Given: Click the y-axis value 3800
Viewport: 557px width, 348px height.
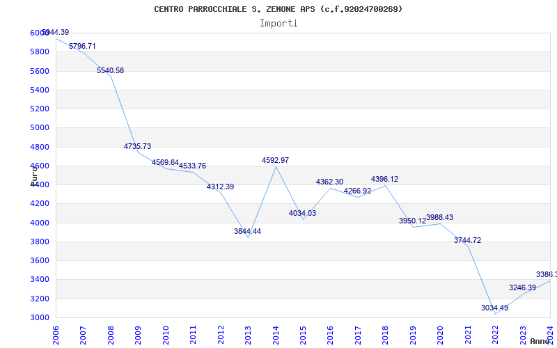Looking at the screenshot, I should [40, 242].
